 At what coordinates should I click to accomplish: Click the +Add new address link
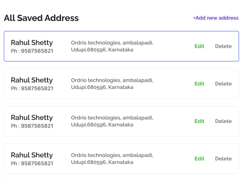(x=216, y=18)
